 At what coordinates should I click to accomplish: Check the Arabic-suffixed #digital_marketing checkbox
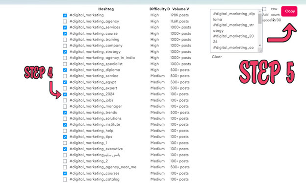pyautogui.click(x=65, y=155)
